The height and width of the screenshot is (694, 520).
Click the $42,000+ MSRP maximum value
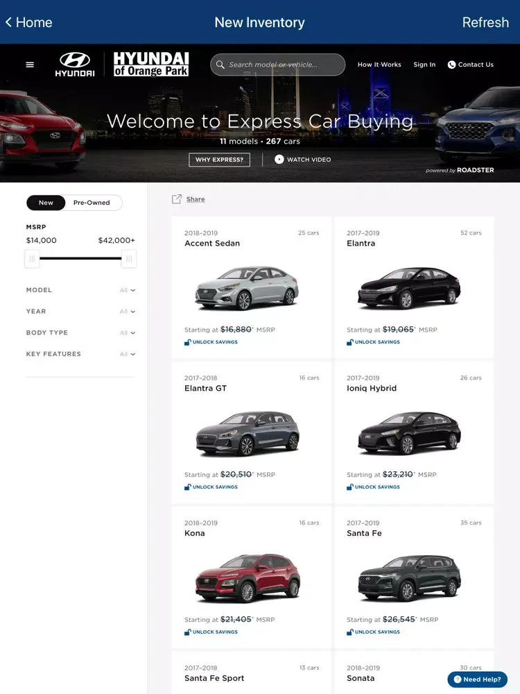[116, 240]
